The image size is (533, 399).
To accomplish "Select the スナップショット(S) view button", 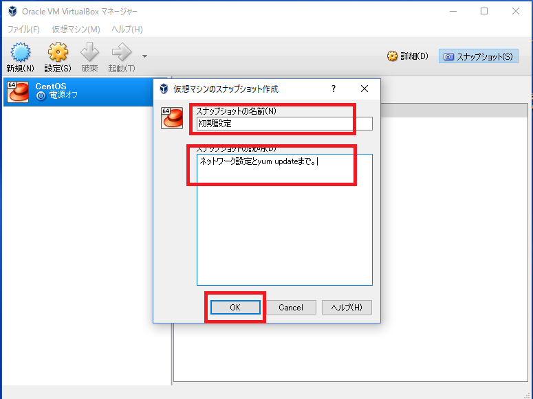I will [x=478, y=56].
